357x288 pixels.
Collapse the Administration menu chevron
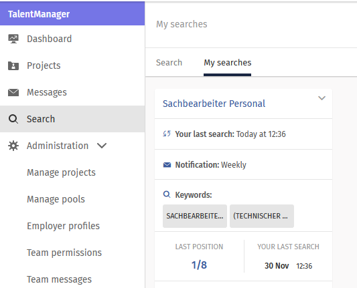pos(102,146)
